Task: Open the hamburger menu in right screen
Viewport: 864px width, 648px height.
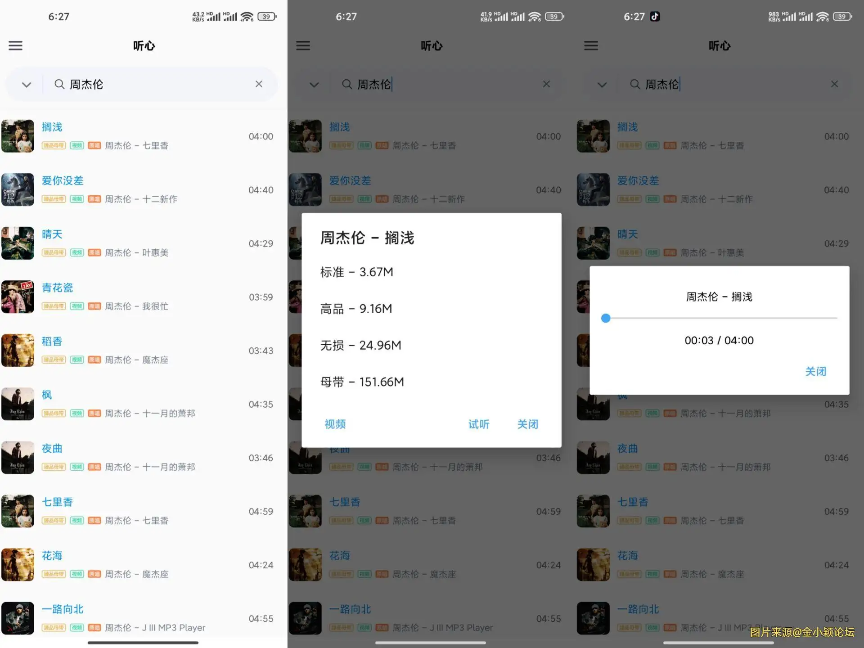Action: click(591, 45)
